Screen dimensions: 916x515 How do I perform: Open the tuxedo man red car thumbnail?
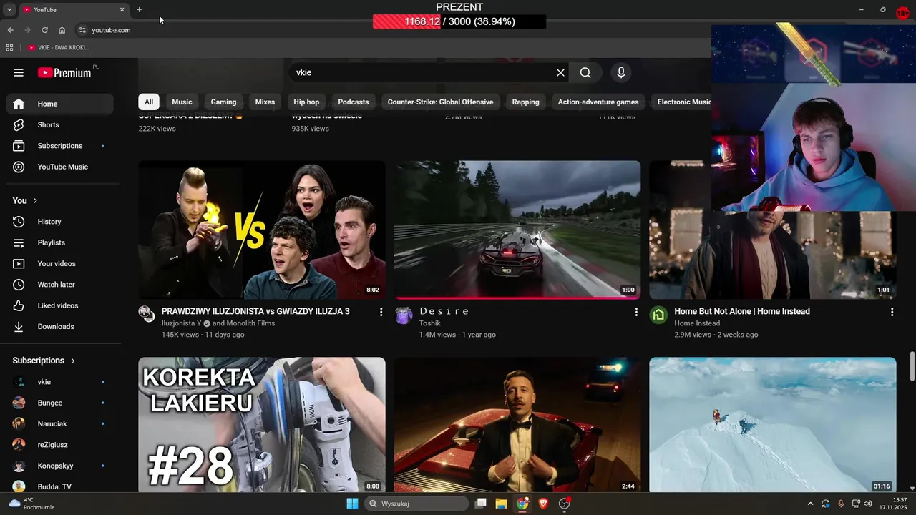[517, 425]
